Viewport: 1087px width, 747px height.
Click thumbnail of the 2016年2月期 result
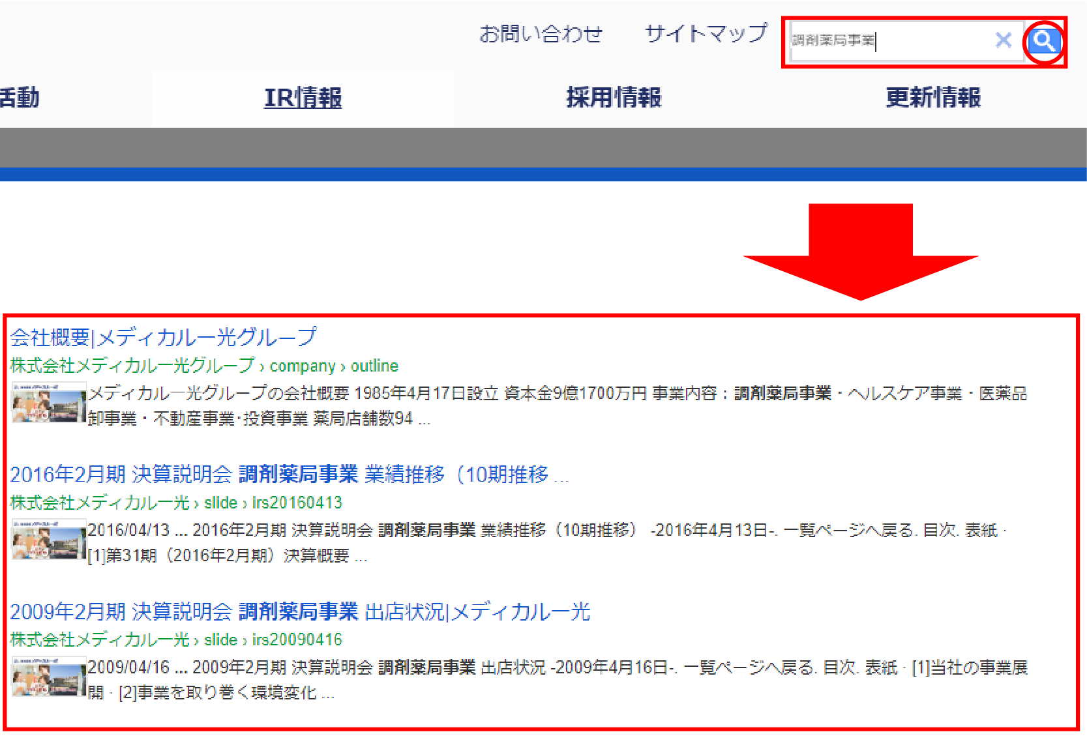point(49,540)
